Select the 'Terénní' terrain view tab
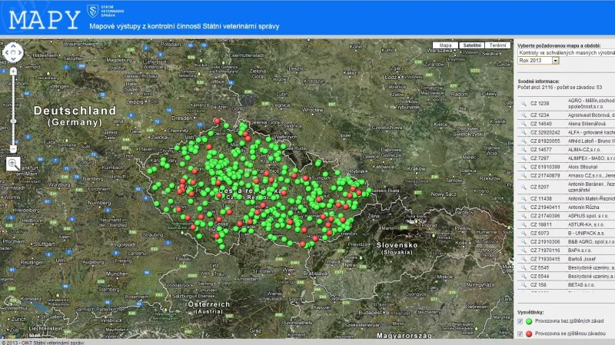This screenshot has height=345, width=615. 497,45
